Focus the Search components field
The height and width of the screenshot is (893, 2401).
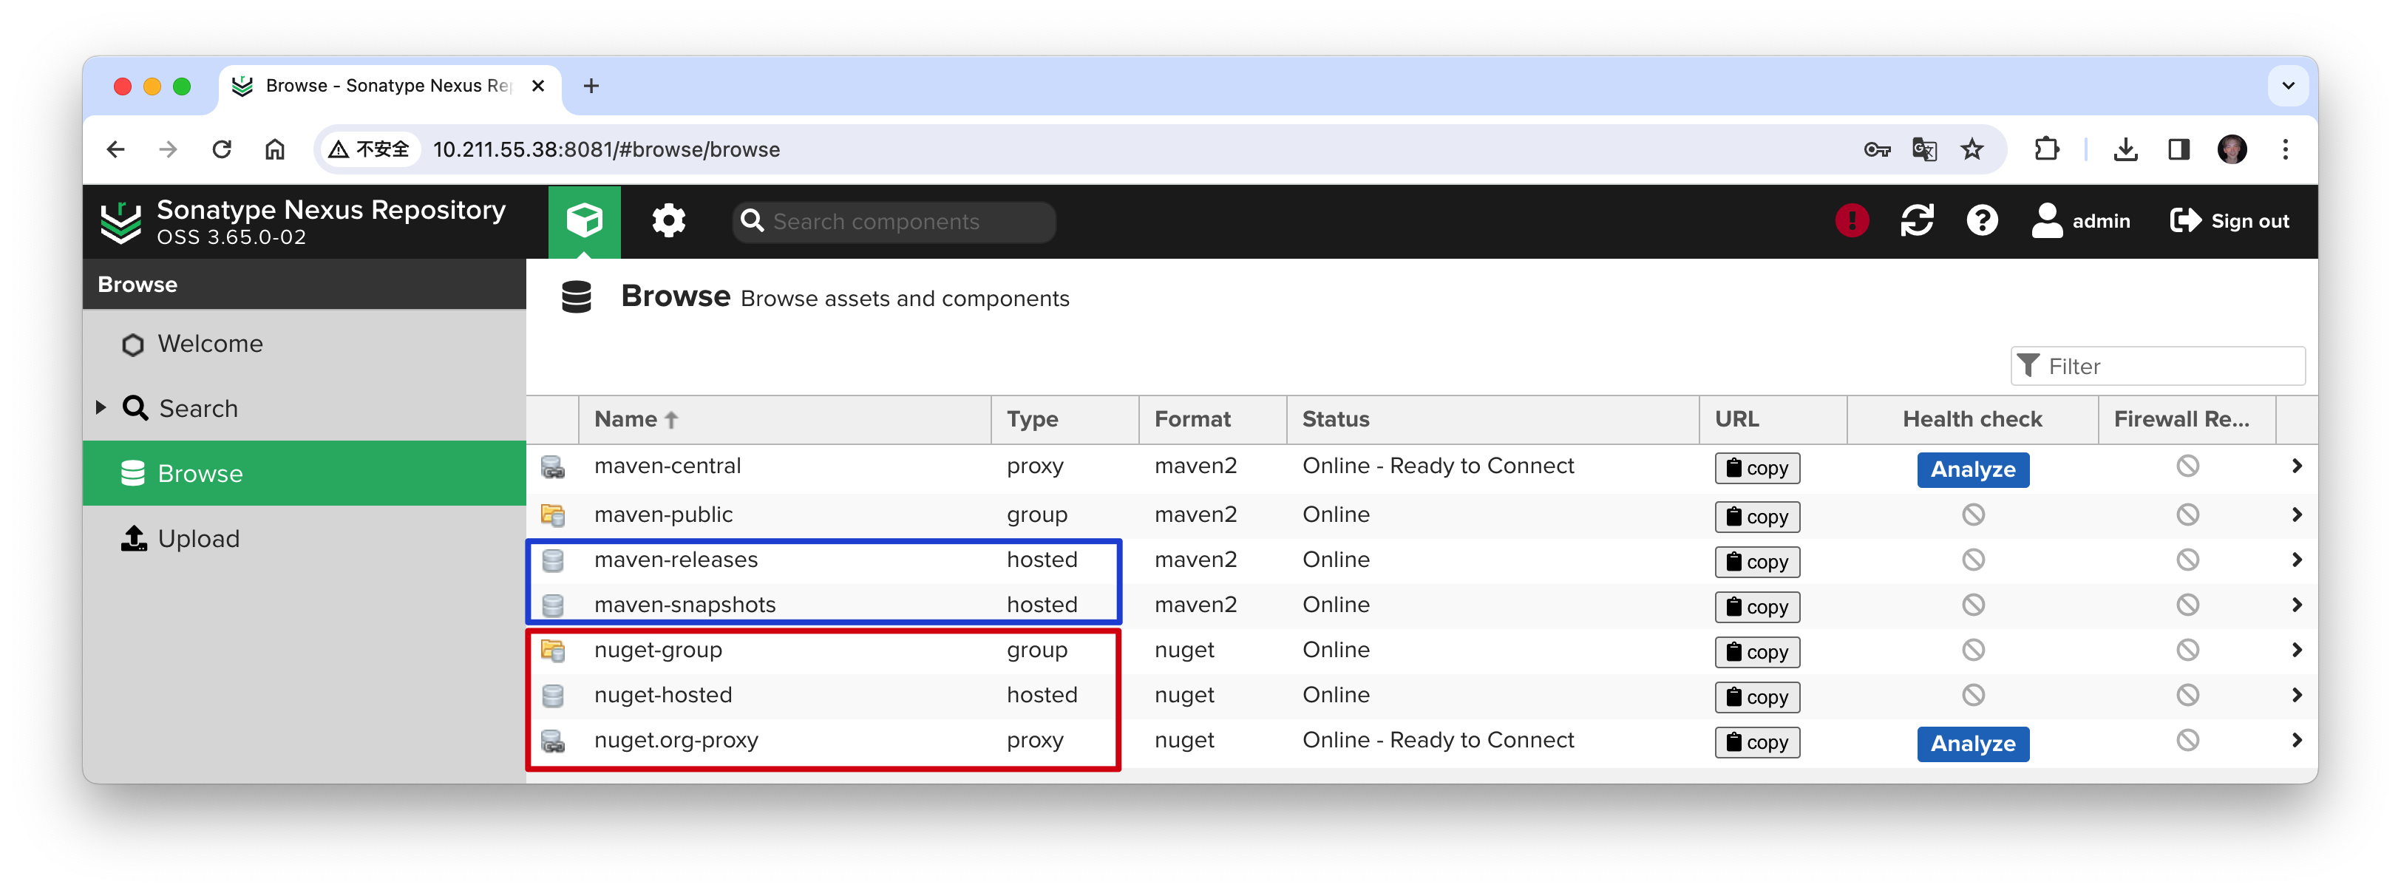[x=894, y=222]
